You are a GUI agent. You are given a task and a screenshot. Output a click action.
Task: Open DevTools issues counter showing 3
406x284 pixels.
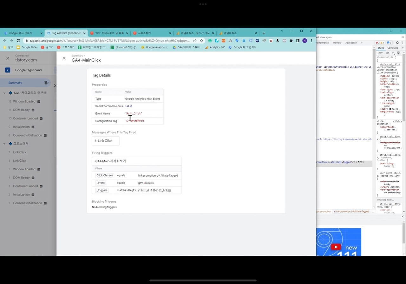pyautogui.click(x=389, y=43)
